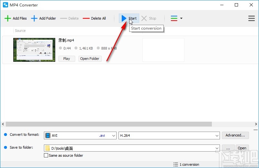Click the 1,461 KB file size
The width and height of the screenshot is (259, 168).
tap(86, 48)
